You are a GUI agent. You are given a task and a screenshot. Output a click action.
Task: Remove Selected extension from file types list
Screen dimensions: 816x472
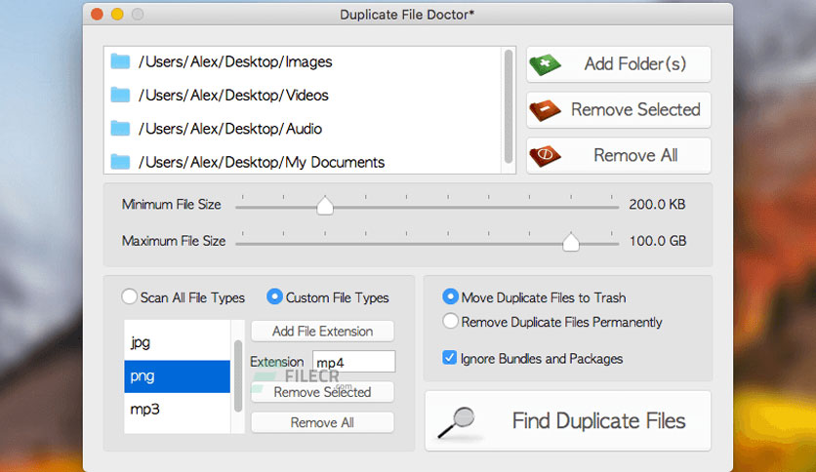[x=322, y=392]
